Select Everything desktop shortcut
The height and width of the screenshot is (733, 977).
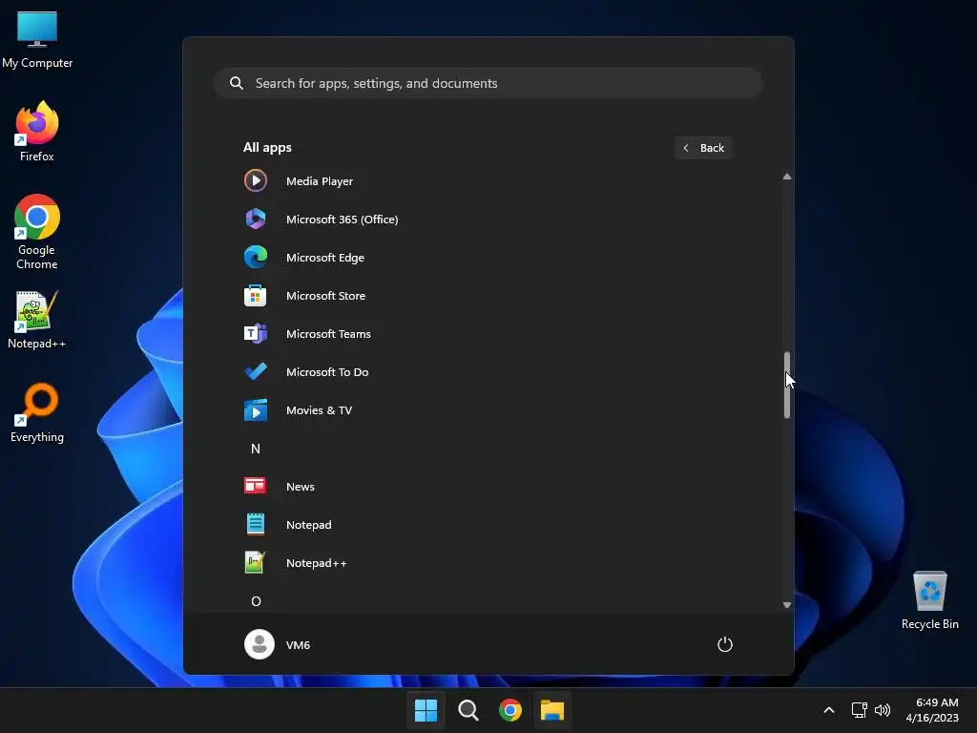click(37, 413)
